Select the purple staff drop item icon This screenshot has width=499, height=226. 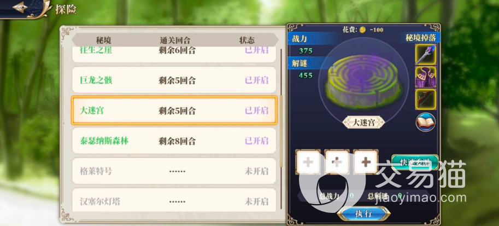pyautogui.click(x=425, y=55)
